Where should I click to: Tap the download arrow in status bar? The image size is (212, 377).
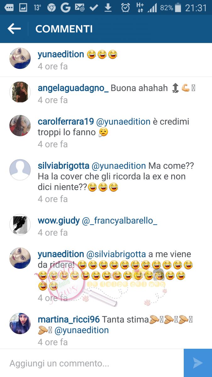[x=108, y=8]
